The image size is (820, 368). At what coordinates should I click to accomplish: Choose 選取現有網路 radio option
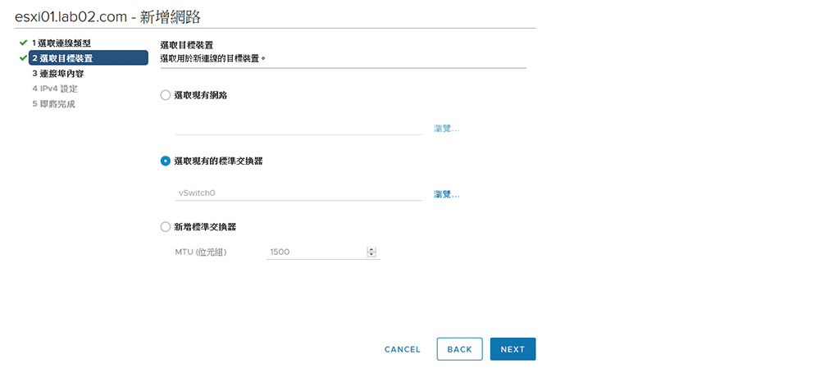pos(166,95)
